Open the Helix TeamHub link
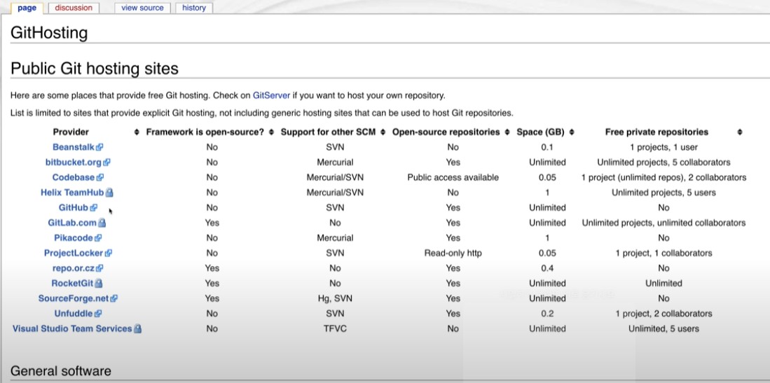 (72, 193)
